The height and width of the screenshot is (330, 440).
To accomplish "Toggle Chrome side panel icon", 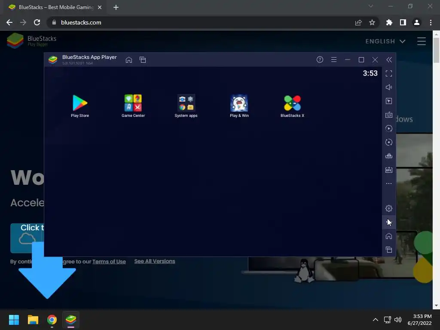I will tap(403, 22).
